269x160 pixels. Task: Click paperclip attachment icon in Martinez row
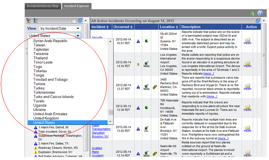point(155,87)
